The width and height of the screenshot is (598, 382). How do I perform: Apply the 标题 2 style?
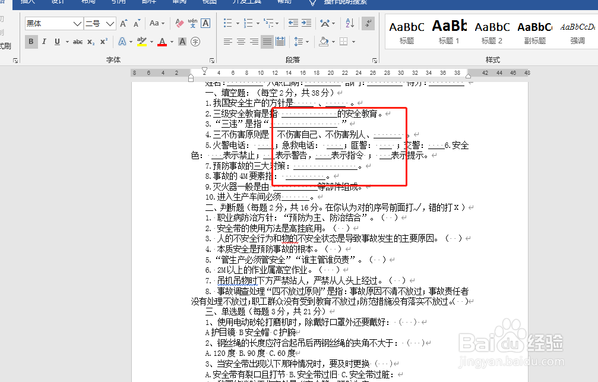click(492, 33)
